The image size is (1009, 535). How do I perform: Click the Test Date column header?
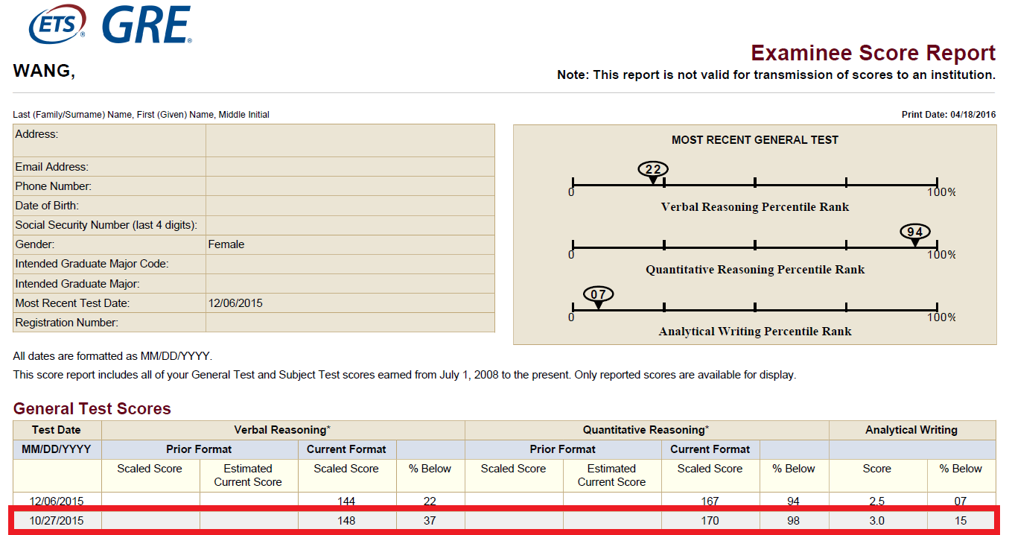tap(57, 430)
